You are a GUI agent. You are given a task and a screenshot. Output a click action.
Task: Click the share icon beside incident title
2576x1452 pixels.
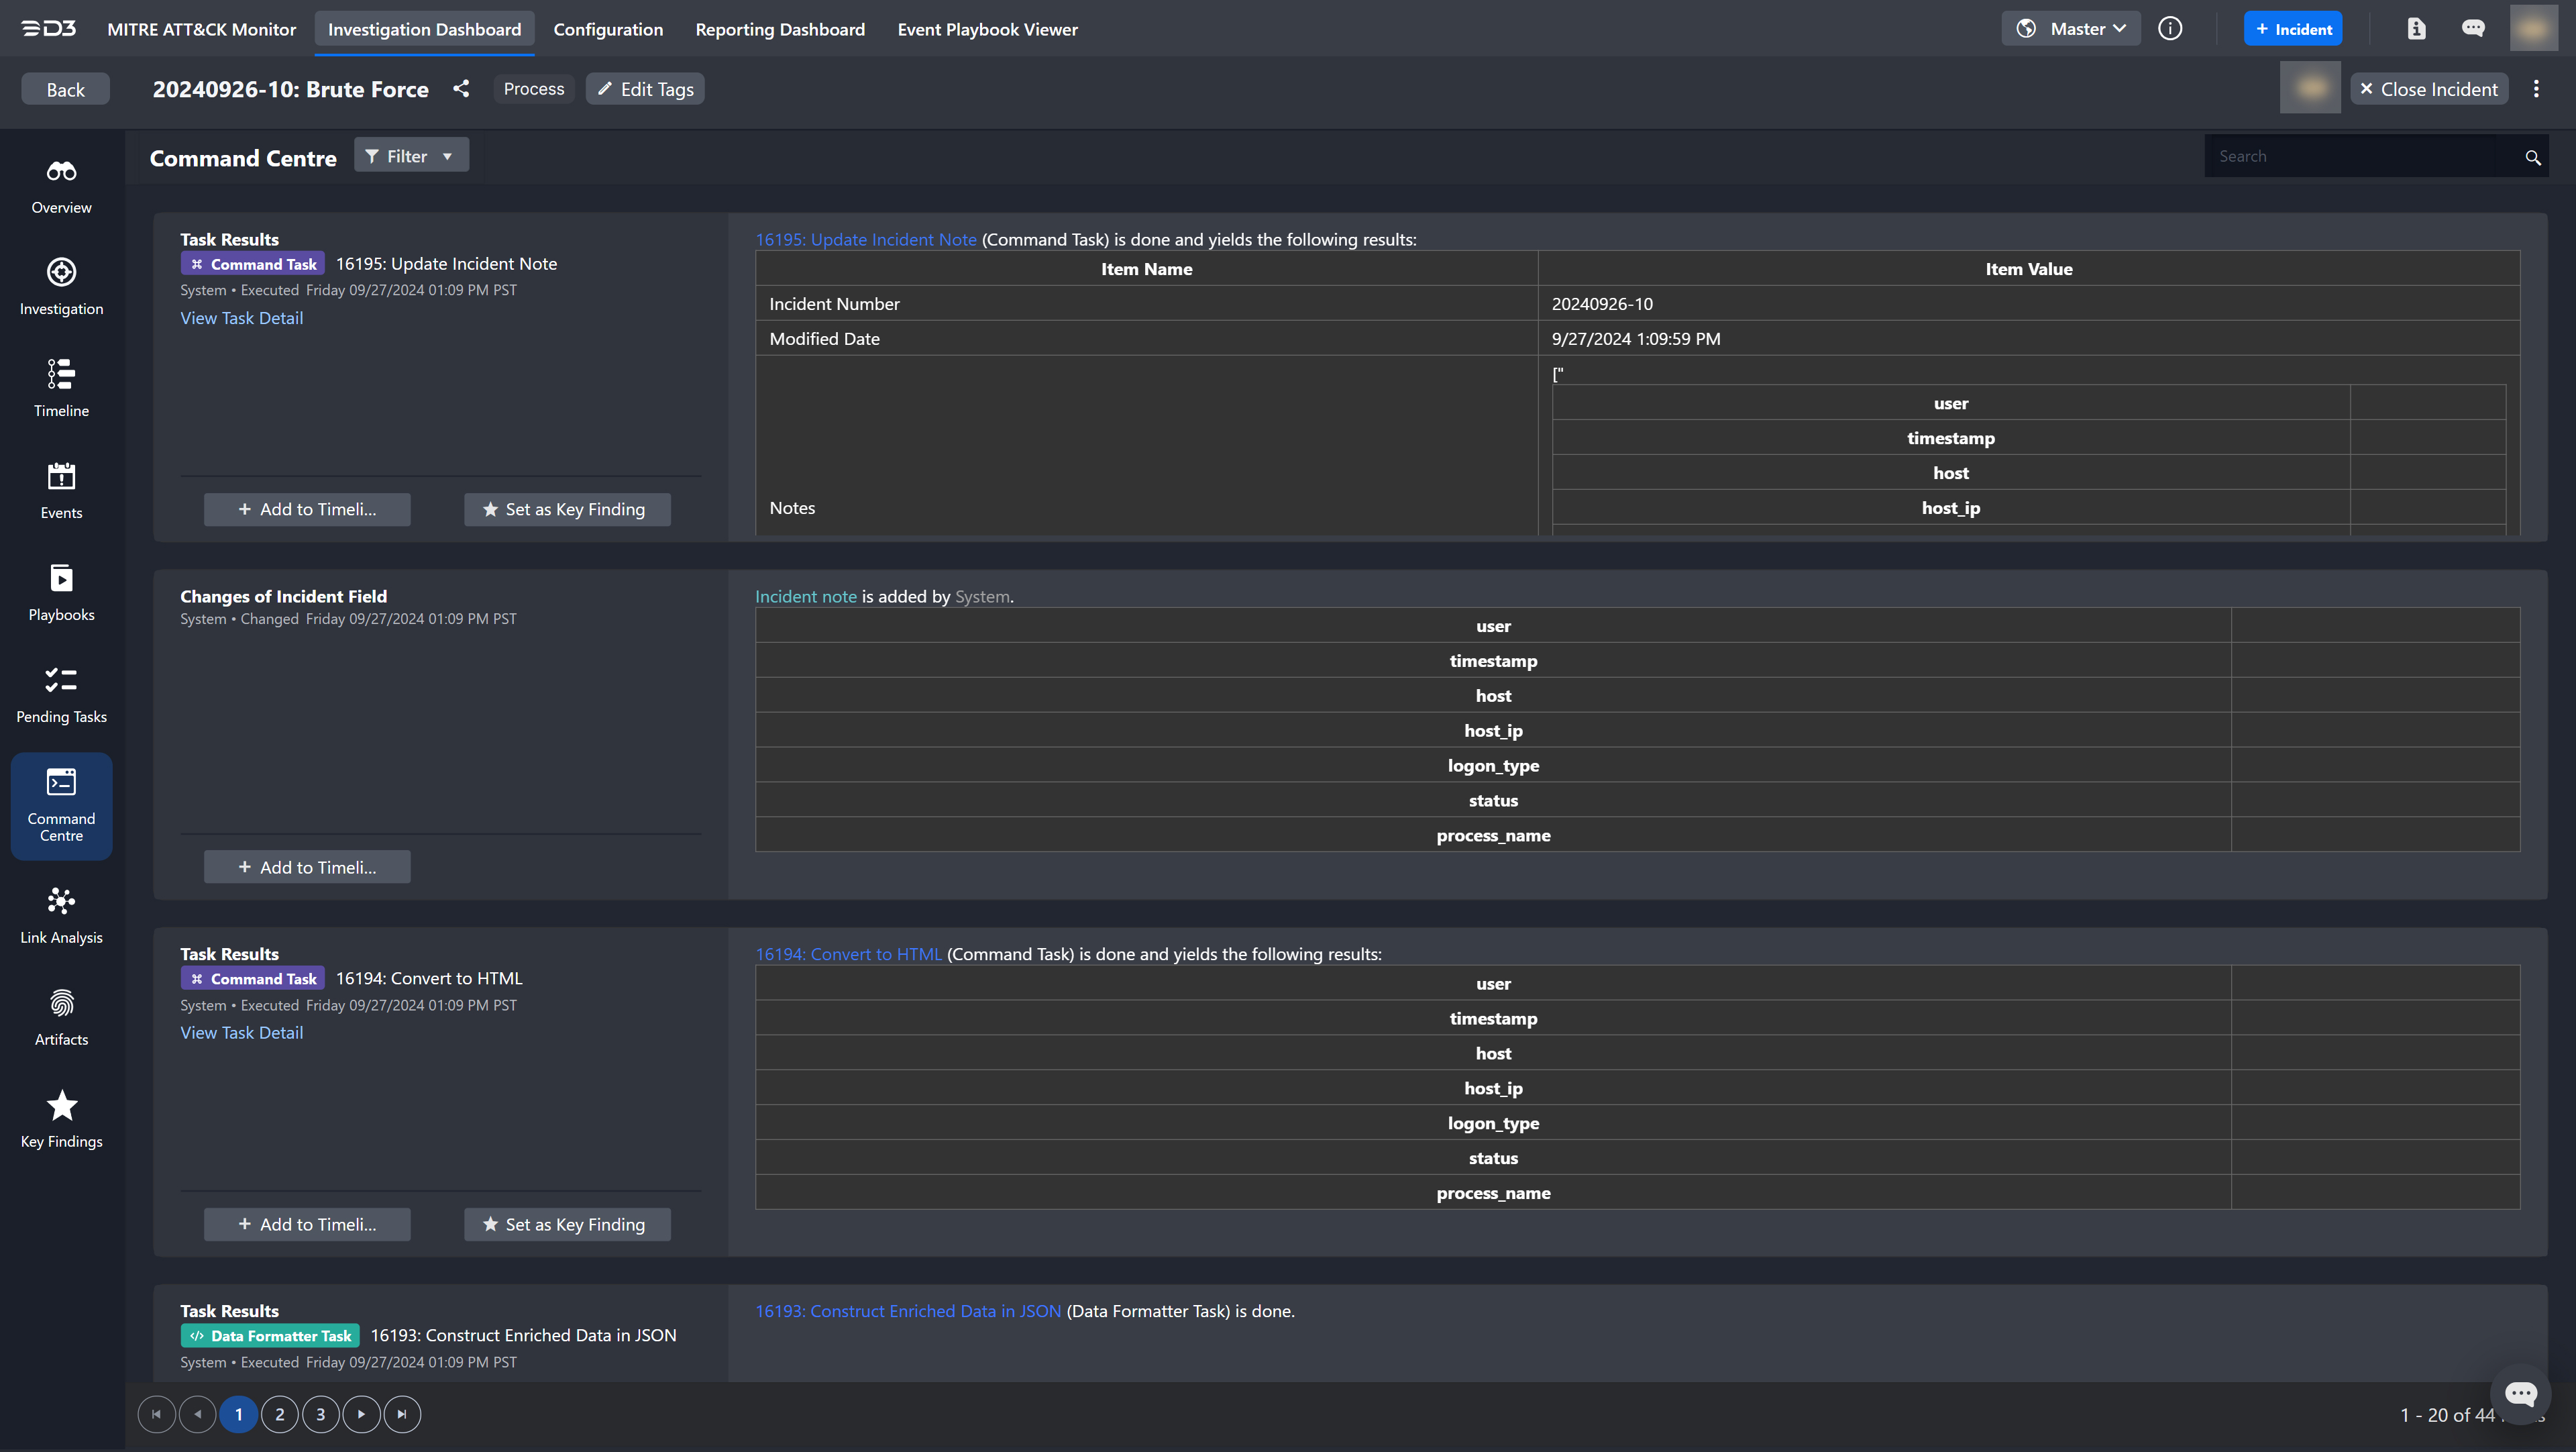(x=461, y=89)
